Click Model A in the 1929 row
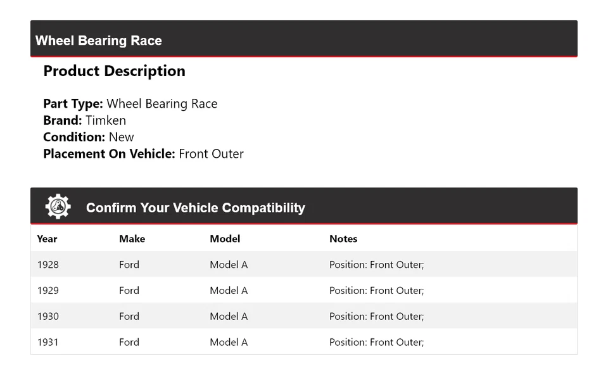Viewport: 608px width, 375px height. (229, 291)
